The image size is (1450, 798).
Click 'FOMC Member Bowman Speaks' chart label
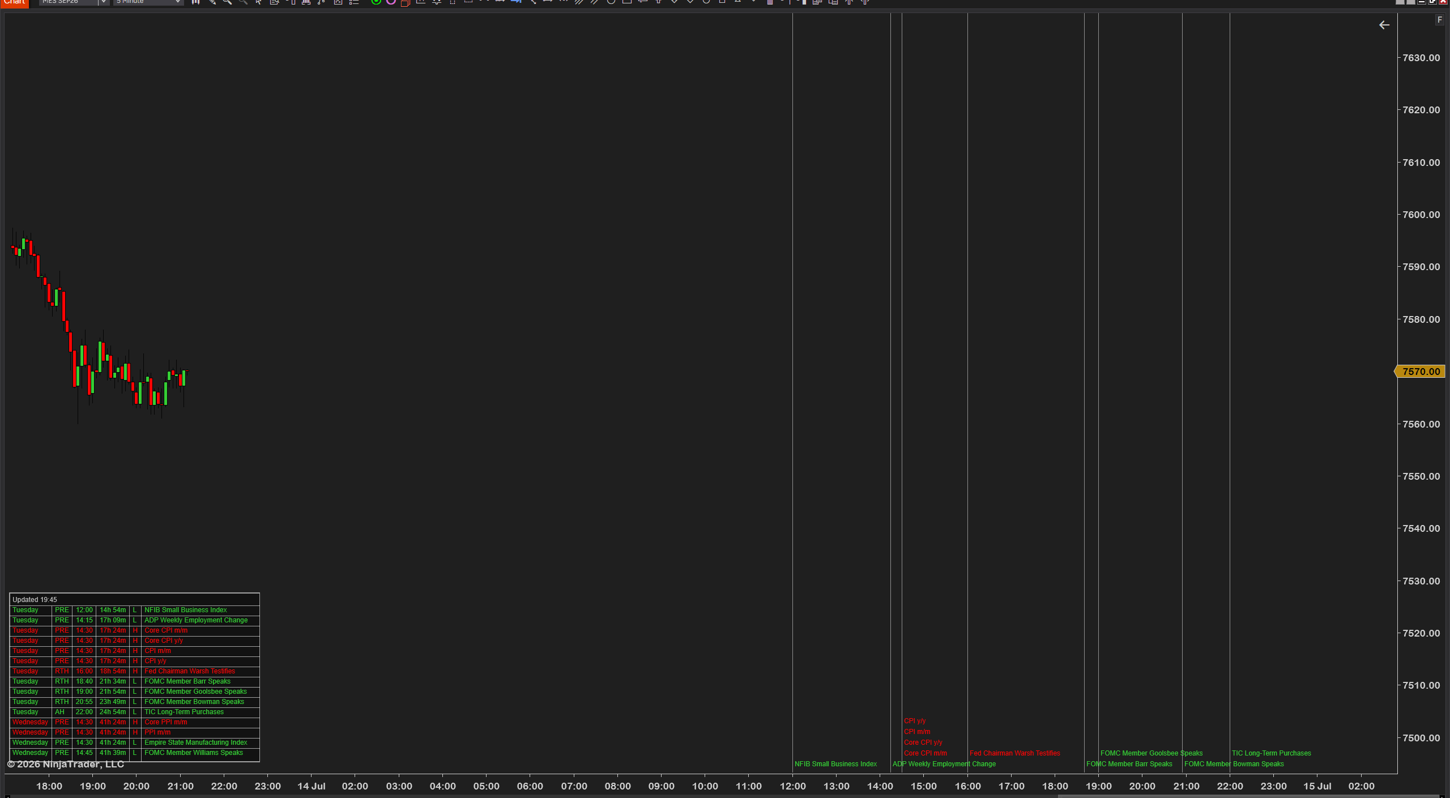click(1234, 764)
